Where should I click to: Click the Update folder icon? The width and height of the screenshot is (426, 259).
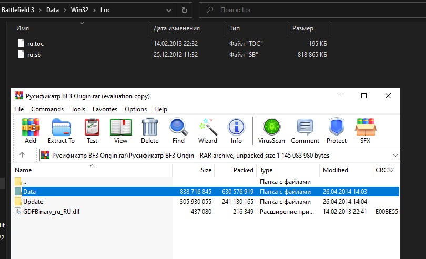coord(18,201)
